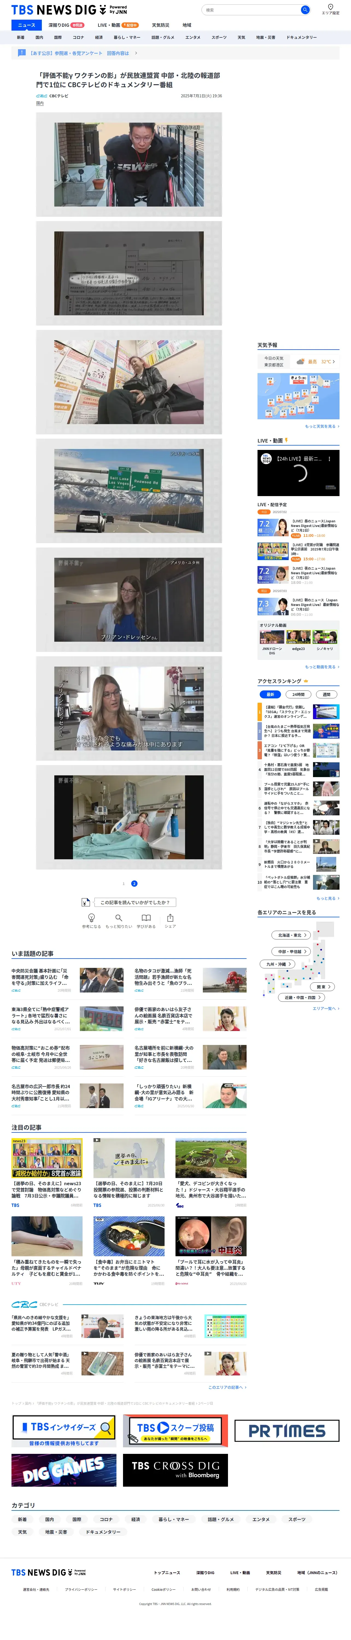The image size is (351, 1640).
Task: Open 名物のタコが激減 octopus article
Action: coord(191,980)
